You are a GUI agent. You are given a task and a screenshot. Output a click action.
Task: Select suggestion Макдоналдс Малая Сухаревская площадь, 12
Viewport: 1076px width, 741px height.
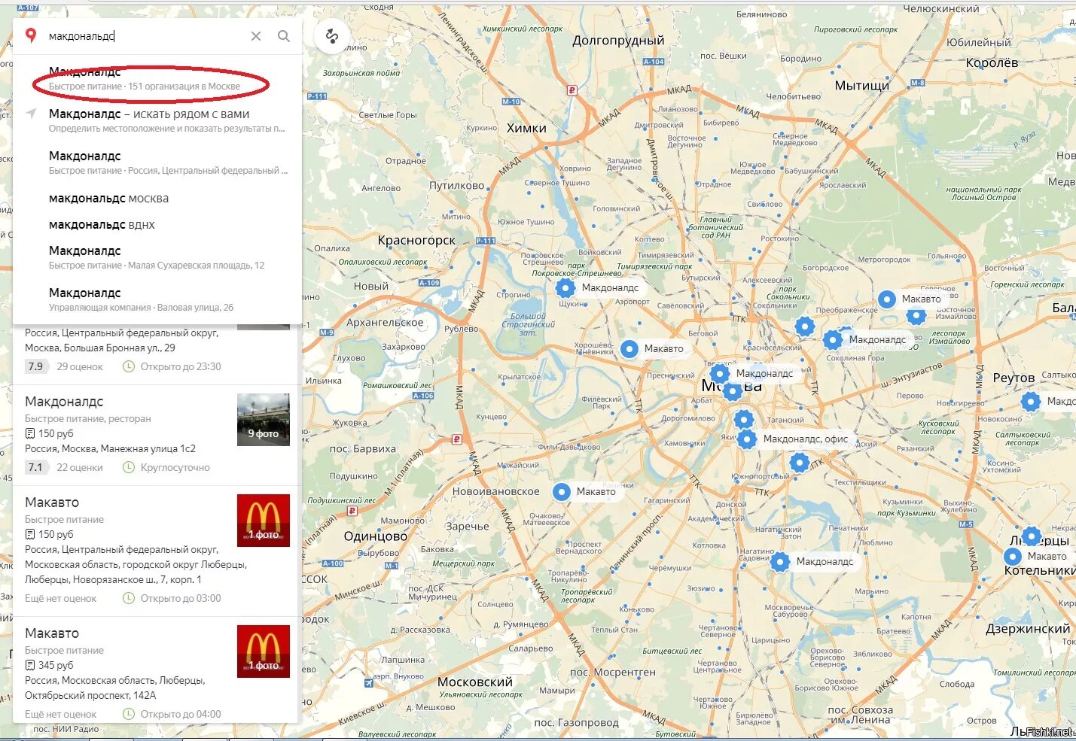(157, 257)
